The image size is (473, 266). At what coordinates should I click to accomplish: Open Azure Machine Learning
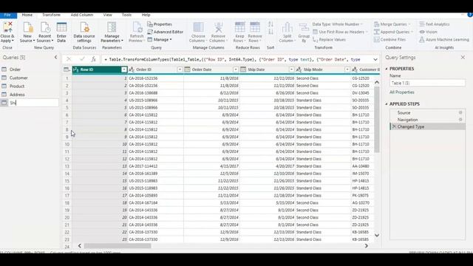pyautogui.click(x=444, y=39)
